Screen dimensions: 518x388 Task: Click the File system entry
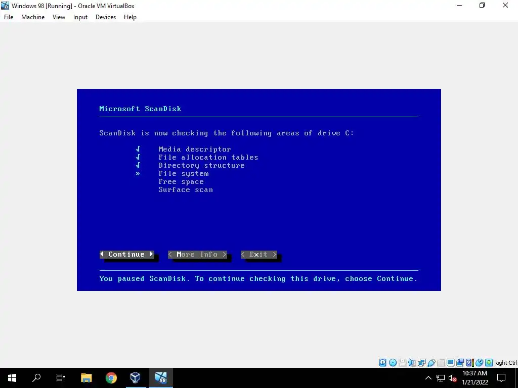coord(183,174)
